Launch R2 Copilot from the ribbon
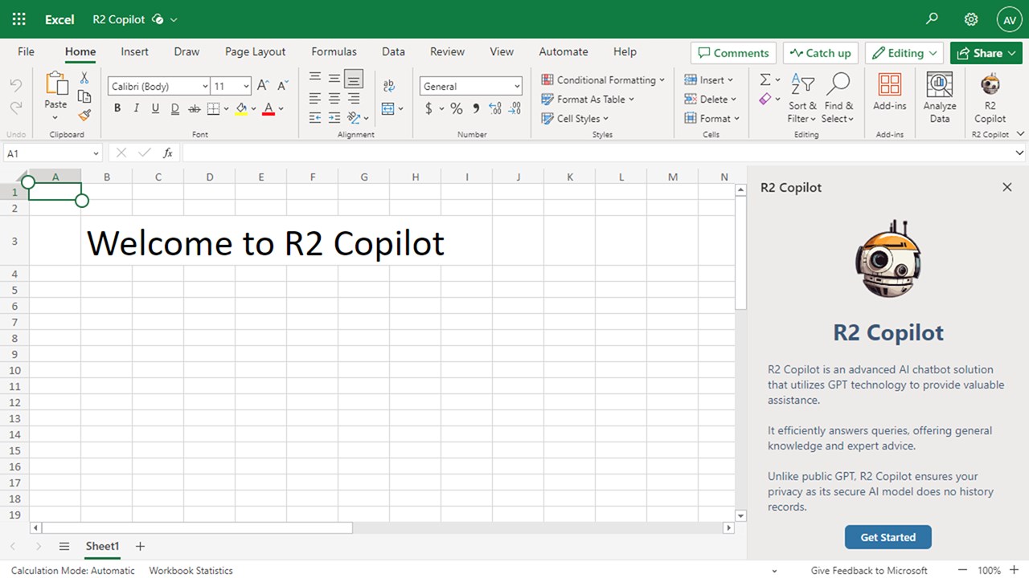This screenshot has height=578, width=1029. pyautogui.click(x=990, y=97)
